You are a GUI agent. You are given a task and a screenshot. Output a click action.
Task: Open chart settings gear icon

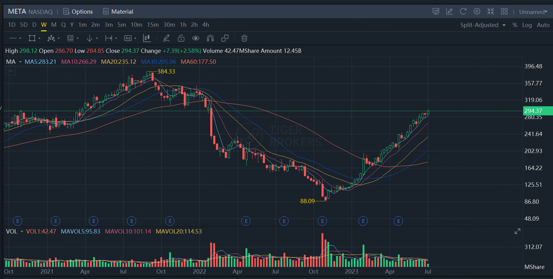coord(477,12)
